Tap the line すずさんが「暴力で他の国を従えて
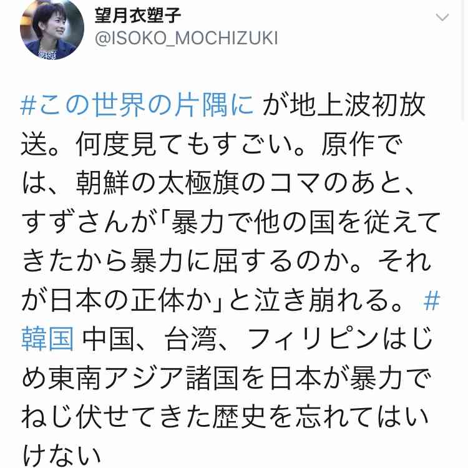 pos(231,222)
